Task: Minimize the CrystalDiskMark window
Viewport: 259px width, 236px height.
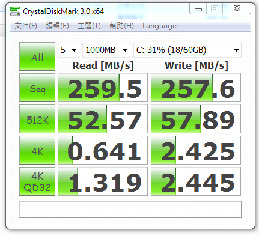Action: click(198, 9)
